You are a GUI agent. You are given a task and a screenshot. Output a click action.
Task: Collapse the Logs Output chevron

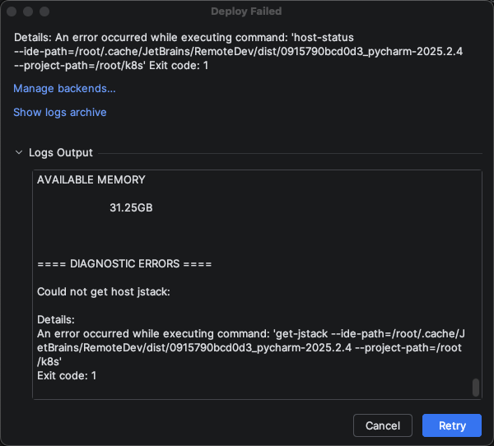click(18, 152)
